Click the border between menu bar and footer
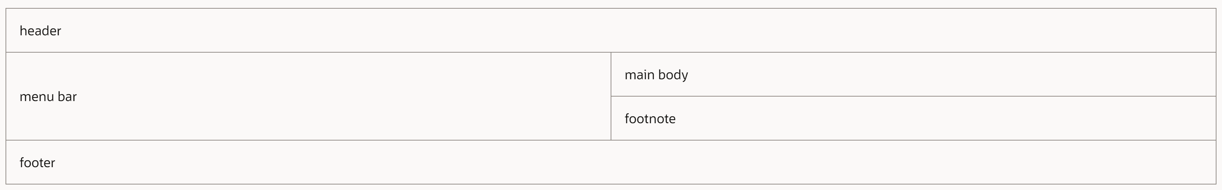This screenshot has height=190, width=1222. click(308, 140)
